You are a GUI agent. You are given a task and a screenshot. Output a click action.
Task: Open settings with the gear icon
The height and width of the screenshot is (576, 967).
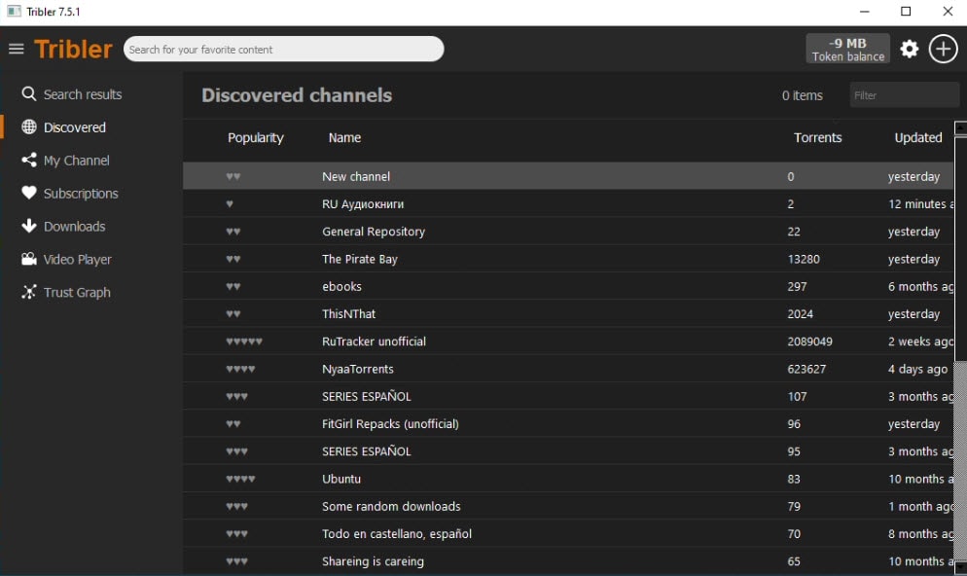(909, 50)
